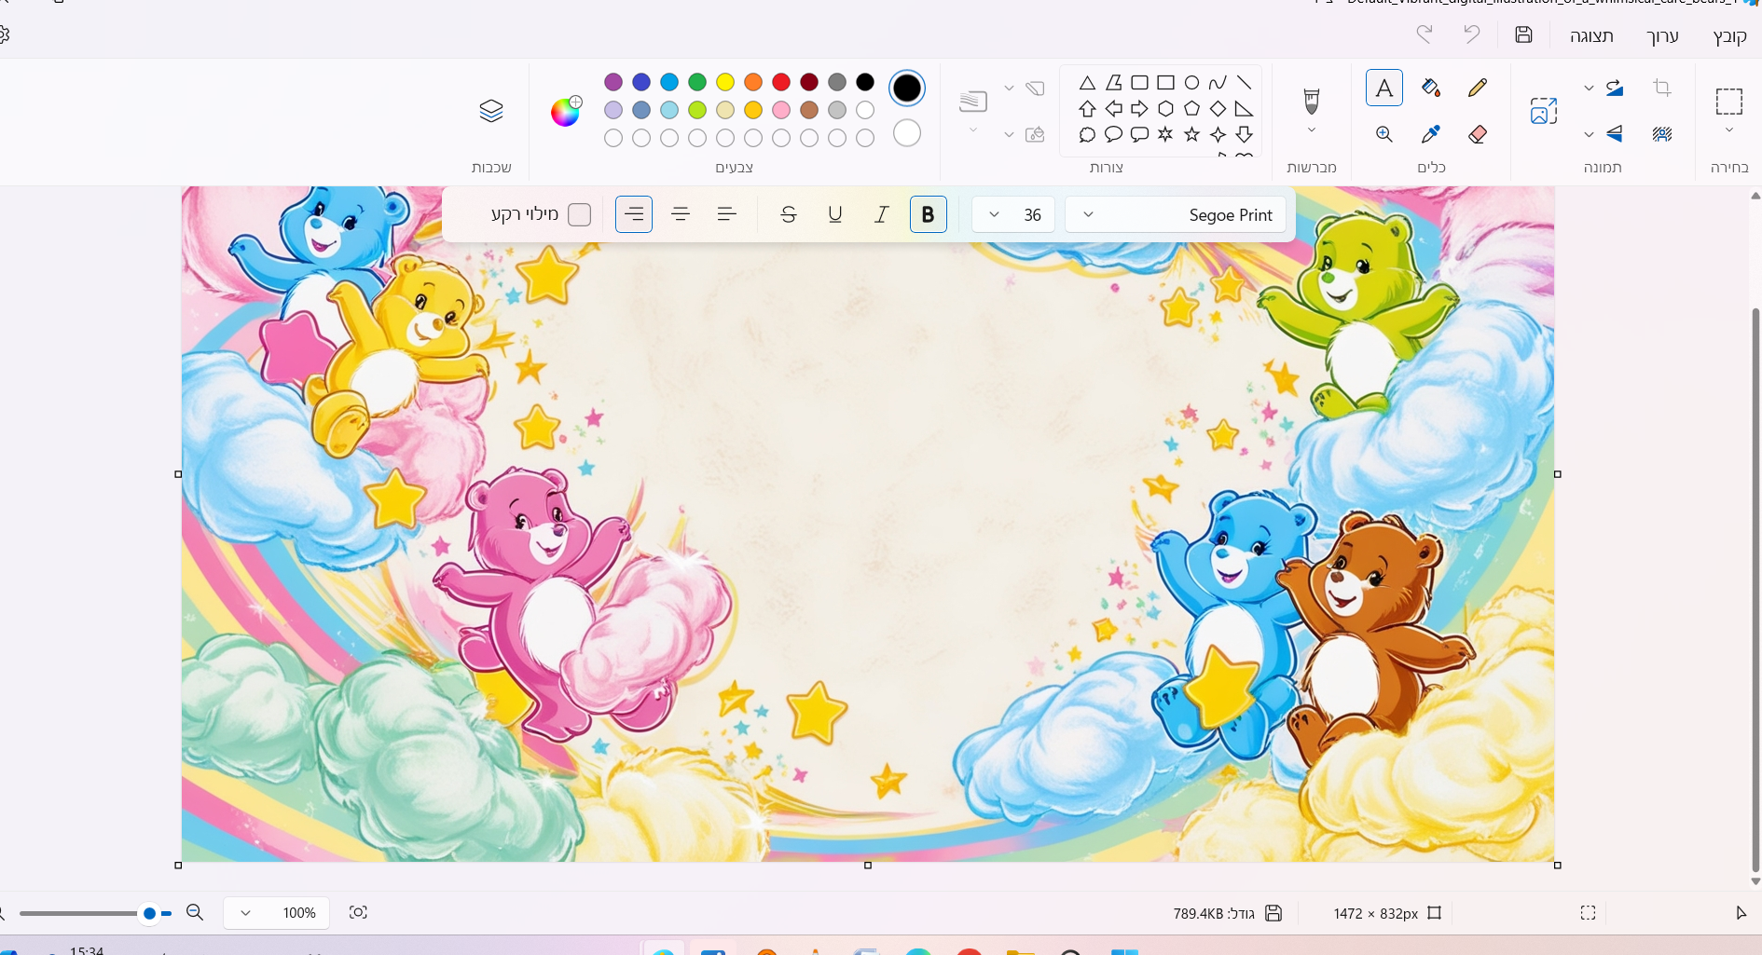
Task: Toggle Italic text formatting
Action: [x=881, y=214]
